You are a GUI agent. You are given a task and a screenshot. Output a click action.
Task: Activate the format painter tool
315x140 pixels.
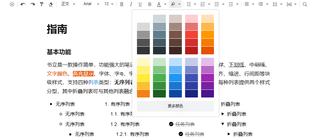tap(42, 4)
